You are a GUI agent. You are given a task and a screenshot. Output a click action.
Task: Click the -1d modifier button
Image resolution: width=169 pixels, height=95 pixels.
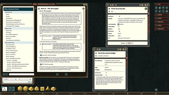[10, 90]
